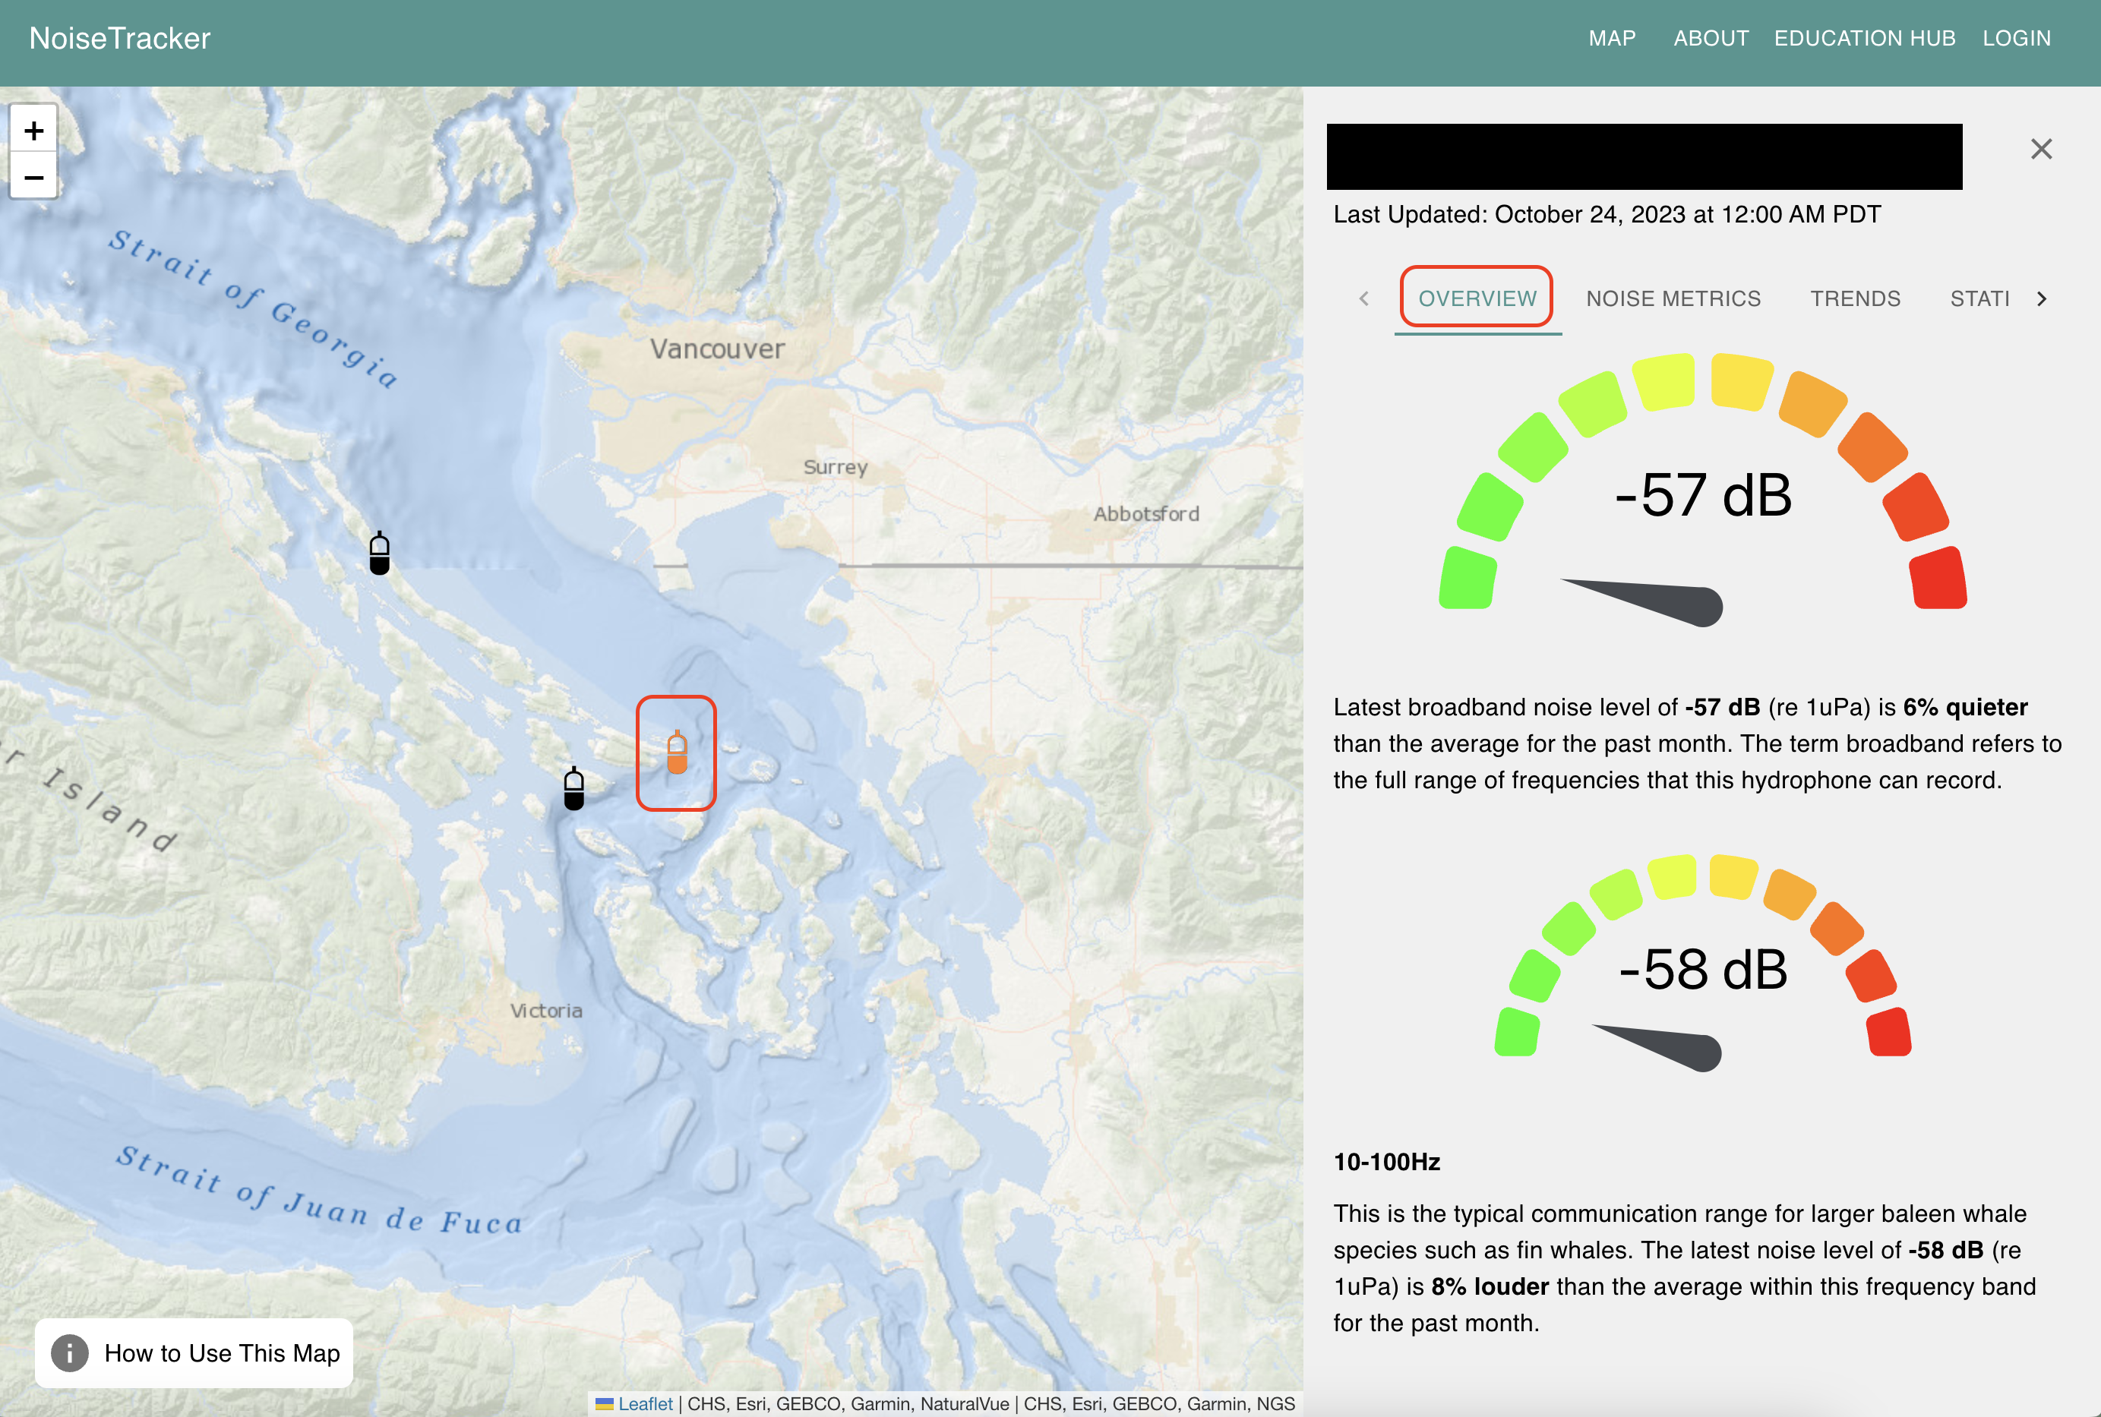The image size is (2101, 1417).
Task: Open How to Use This Map
Action: [194, 1353]
